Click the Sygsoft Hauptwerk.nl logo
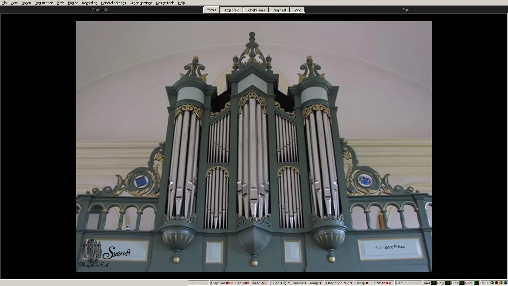This screenshot has height=286, width=508. 105,253
